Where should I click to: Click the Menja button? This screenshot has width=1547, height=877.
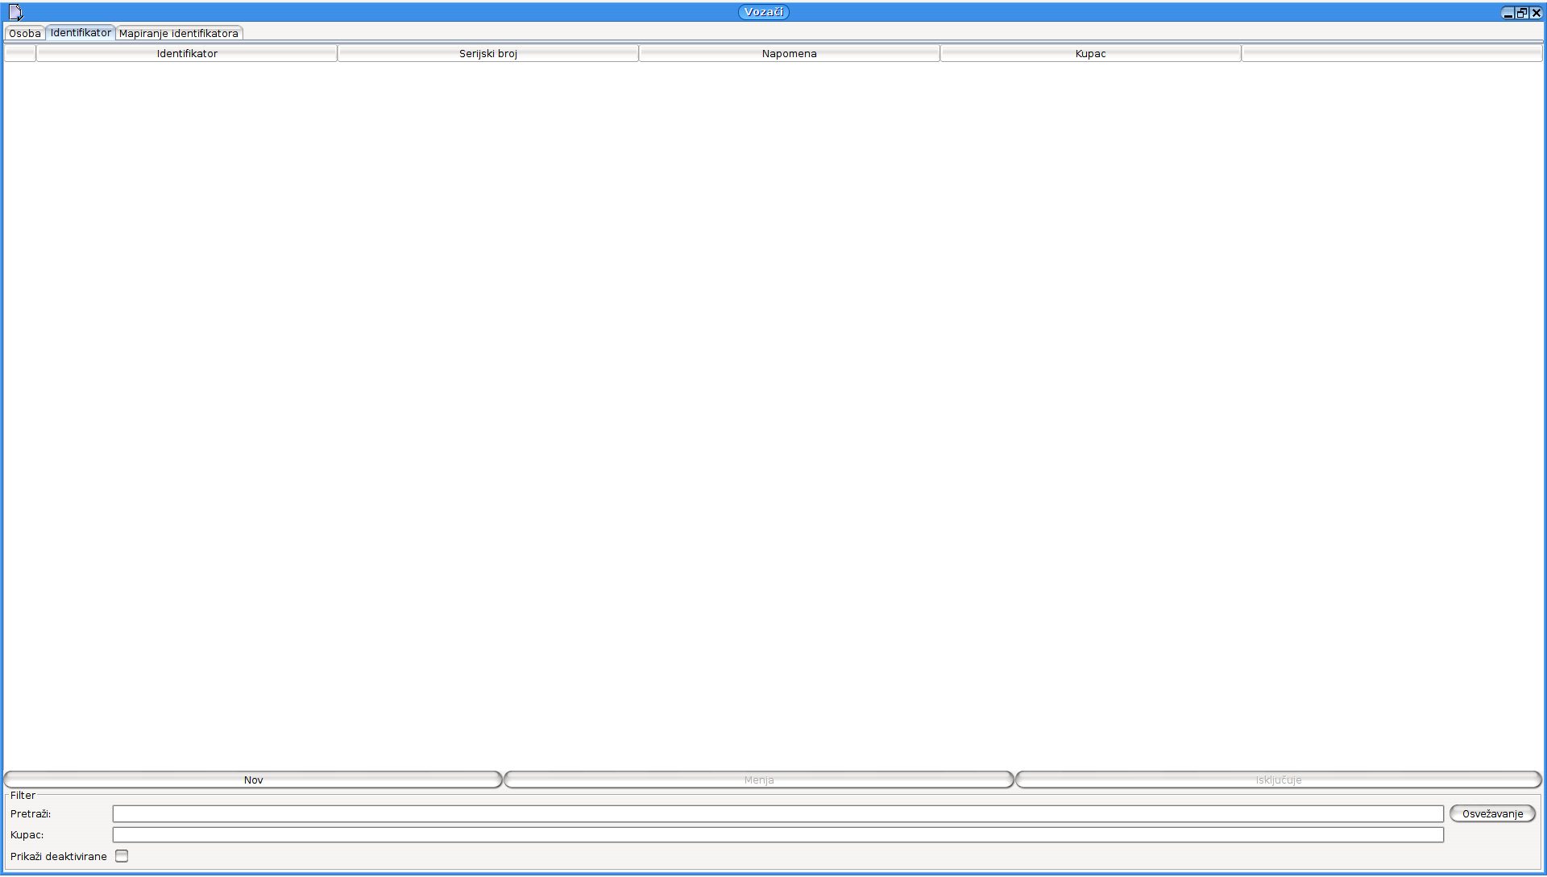758,780
